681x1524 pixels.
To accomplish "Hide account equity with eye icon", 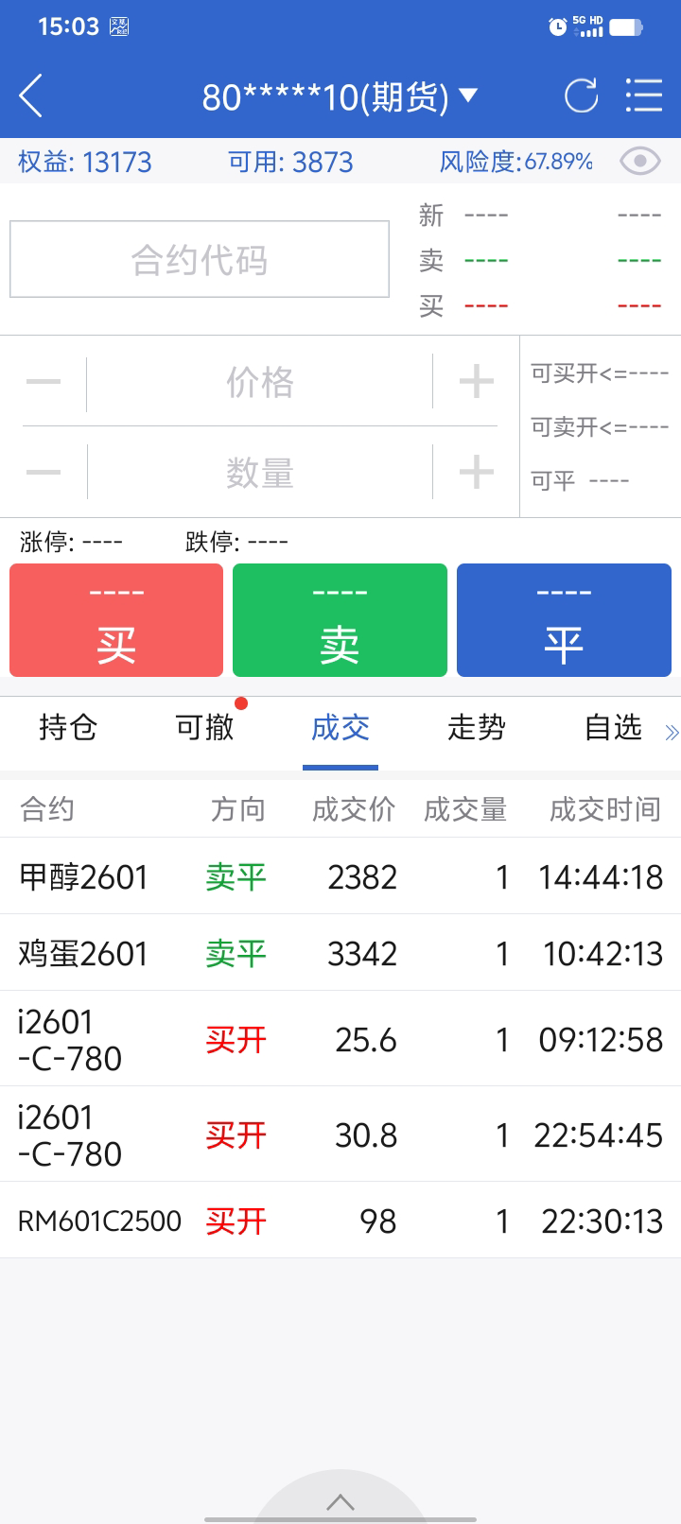I will coord(639,162).
